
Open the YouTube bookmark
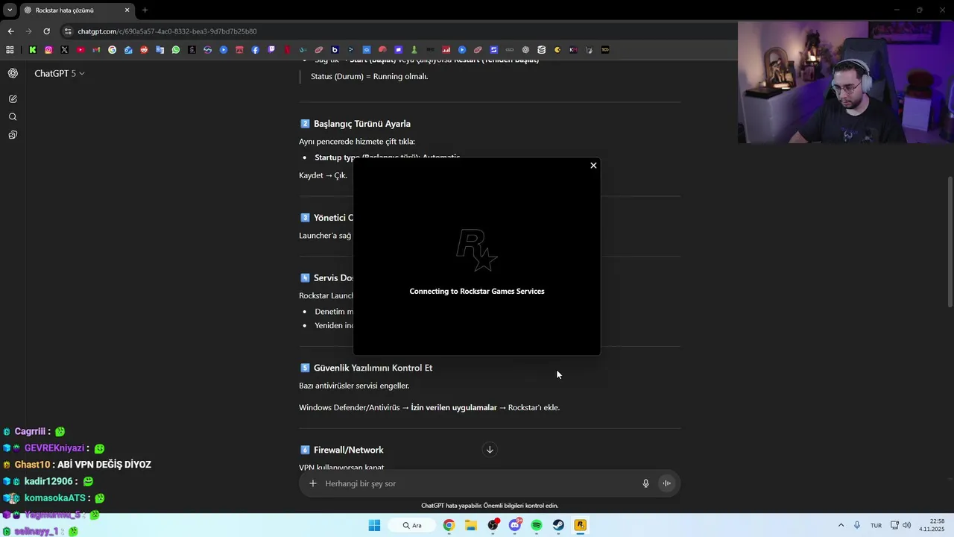click(x=80, y=50)
